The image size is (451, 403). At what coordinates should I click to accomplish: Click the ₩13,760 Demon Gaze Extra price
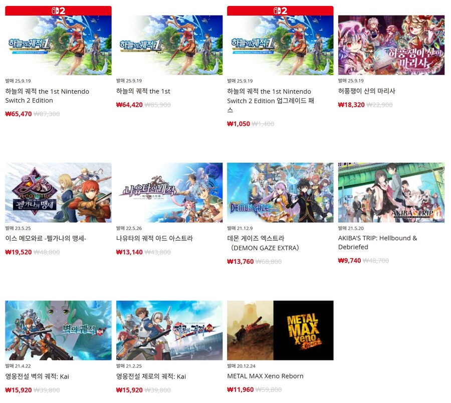coord(240,262)
